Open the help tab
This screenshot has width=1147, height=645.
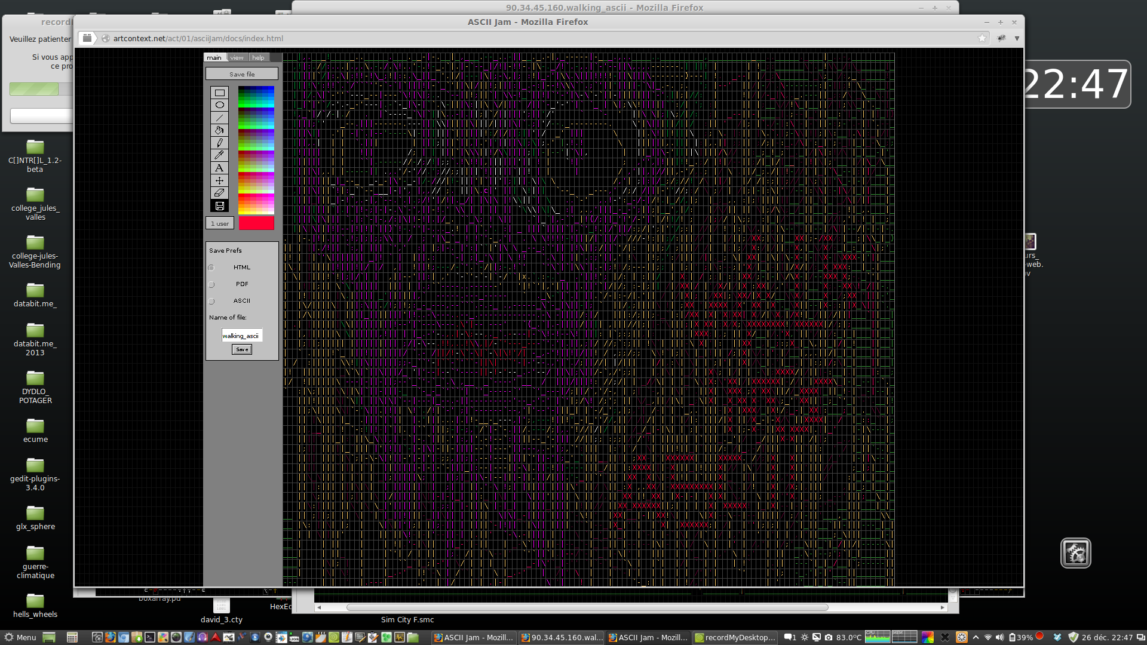pos(258,58)
